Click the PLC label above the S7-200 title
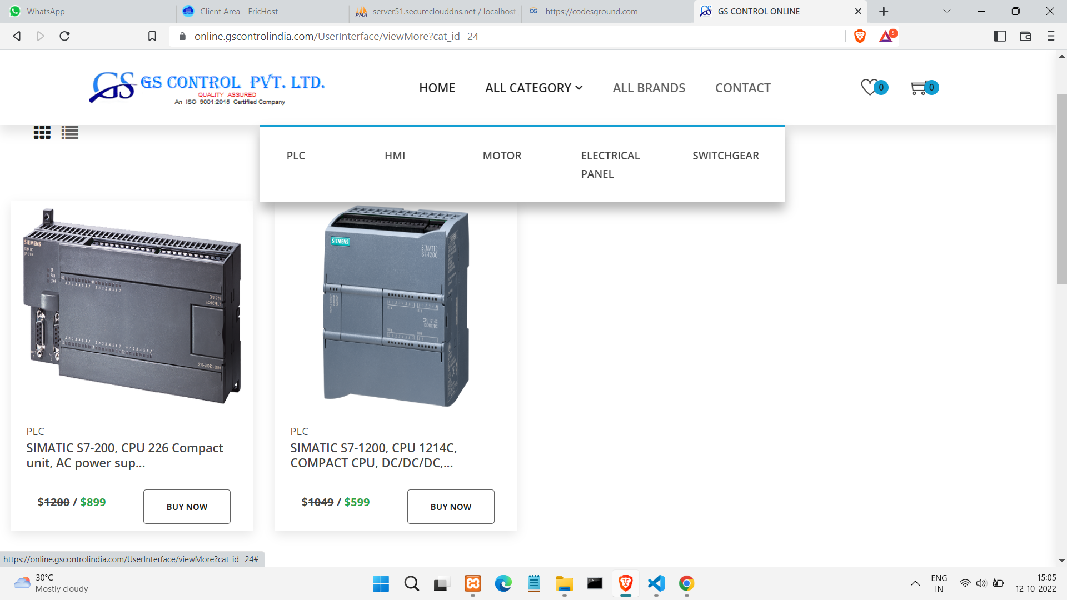Screen dimensions: 1067x600 [35, 431]
